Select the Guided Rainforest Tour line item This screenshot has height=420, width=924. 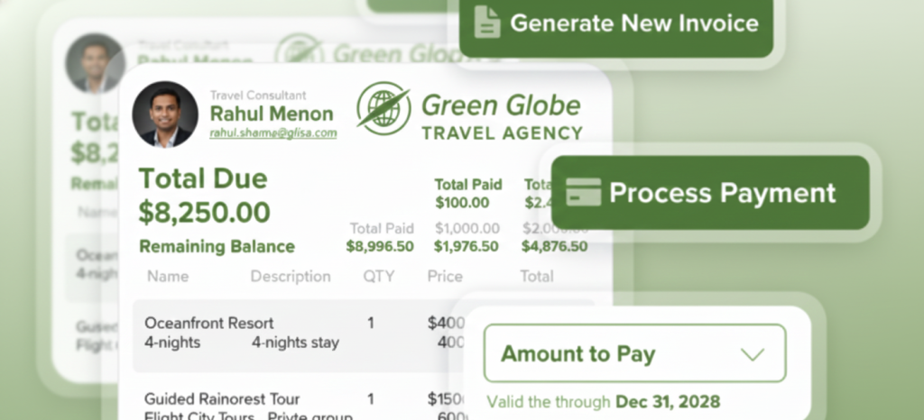[x=222, y=399]
